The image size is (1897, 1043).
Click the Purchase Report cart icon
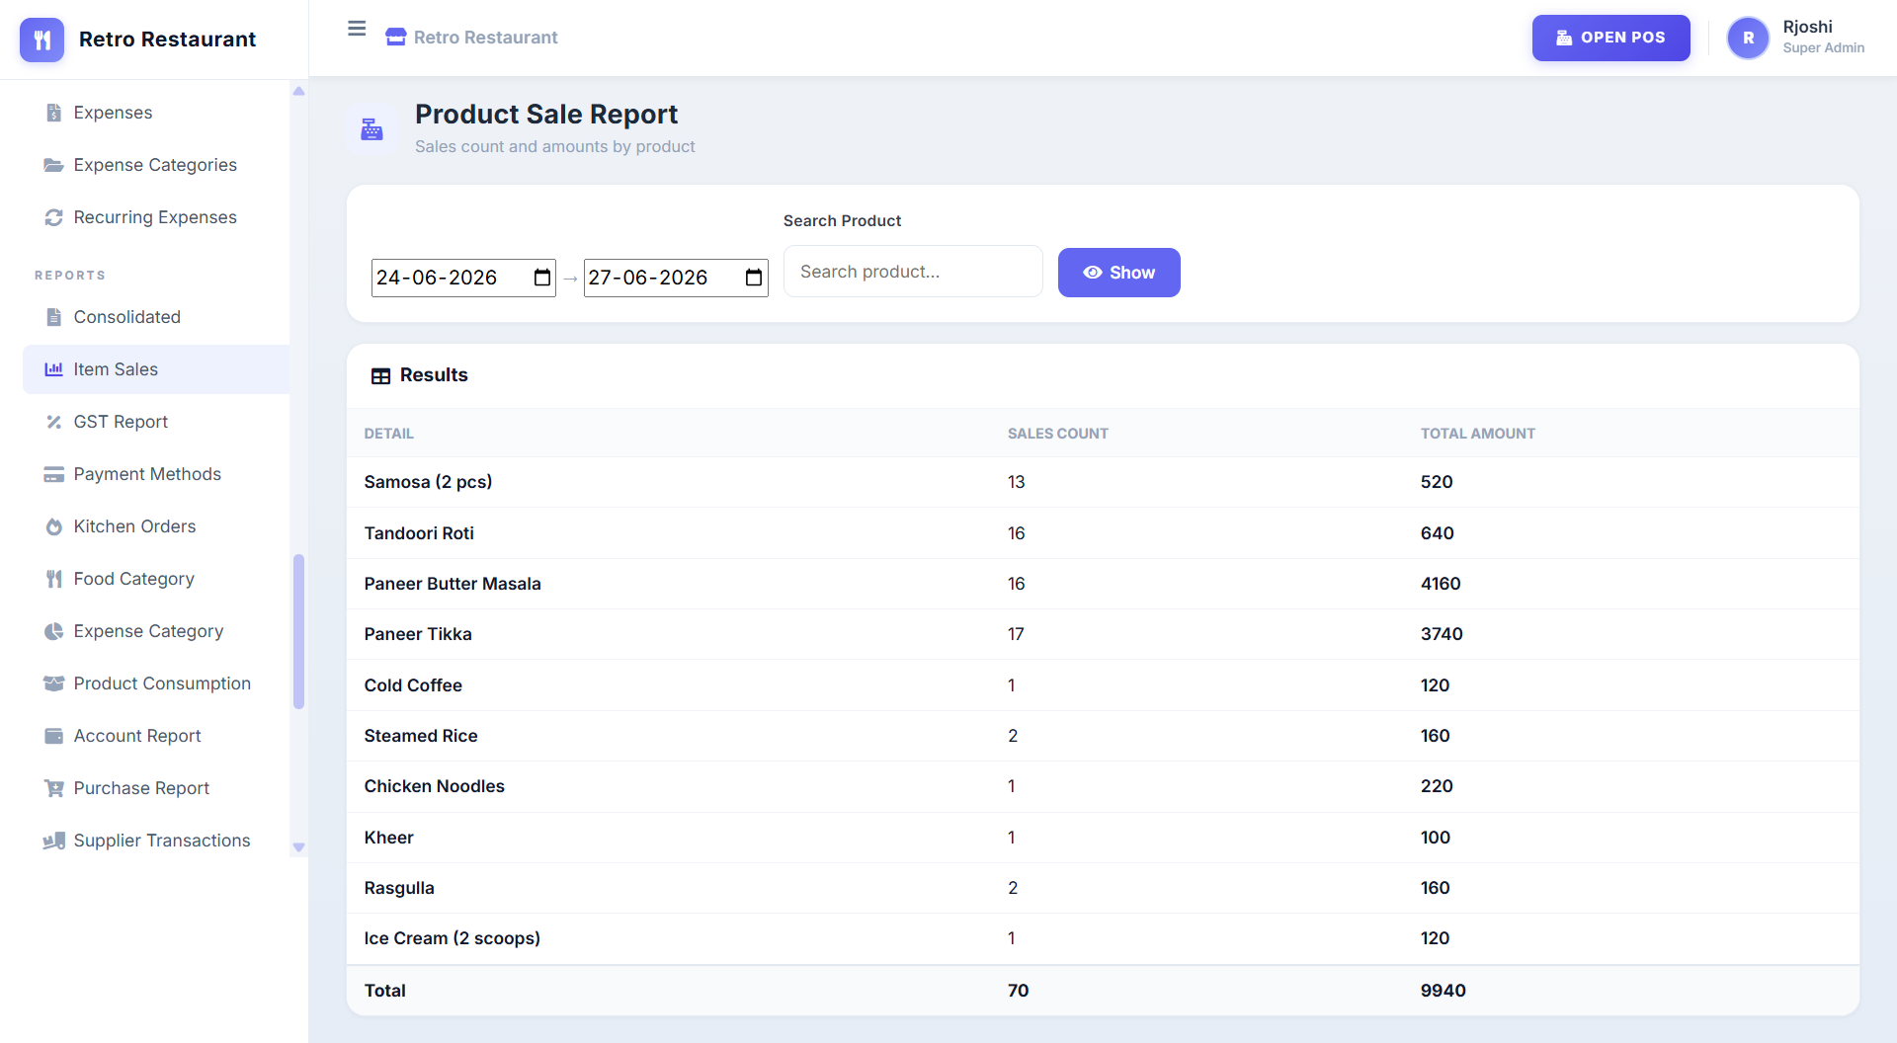(x=53, y=788)
